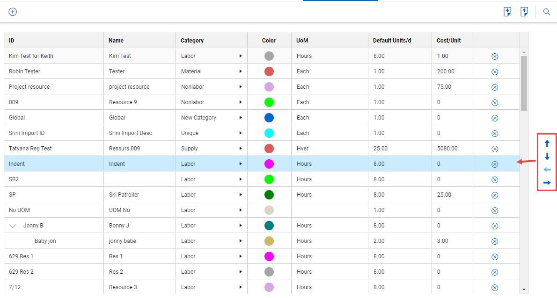
Task: Click the import download icon
Action: tap(507, 12)
